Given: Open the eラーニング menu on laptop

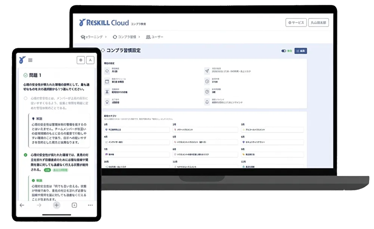Looking at the screenshot, I should (x=93, y=37).
